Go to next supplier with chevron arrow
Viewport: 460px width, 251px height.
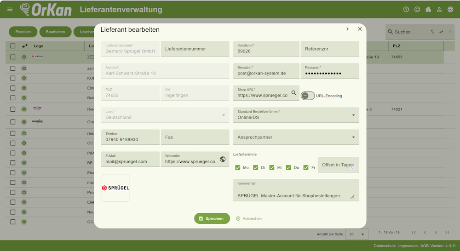point(347,29)
